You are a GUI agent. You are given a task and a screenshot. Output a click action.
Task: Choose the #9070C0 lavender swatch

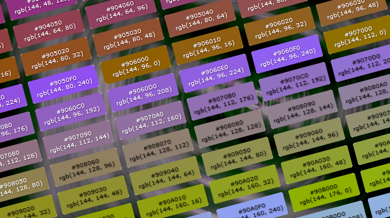295,81
